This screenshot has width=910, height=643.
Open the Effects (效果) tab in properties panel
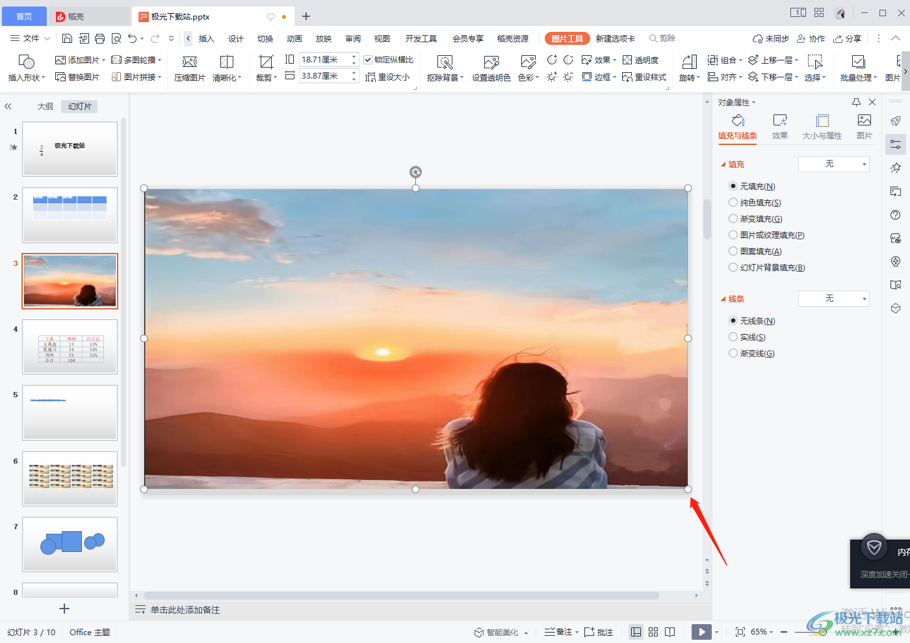(x=780, y=127)
